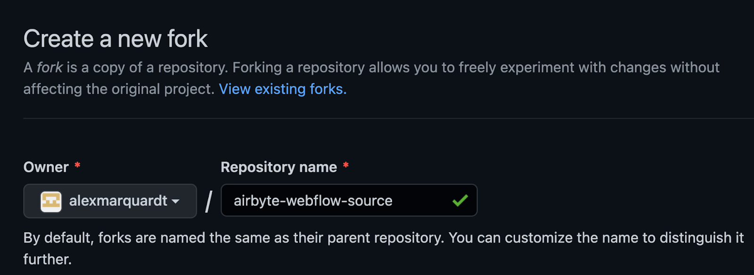Screen dimensions: 754x275
Task: Click the required asterisk next to Owner
Action: (x=78, y=164)
